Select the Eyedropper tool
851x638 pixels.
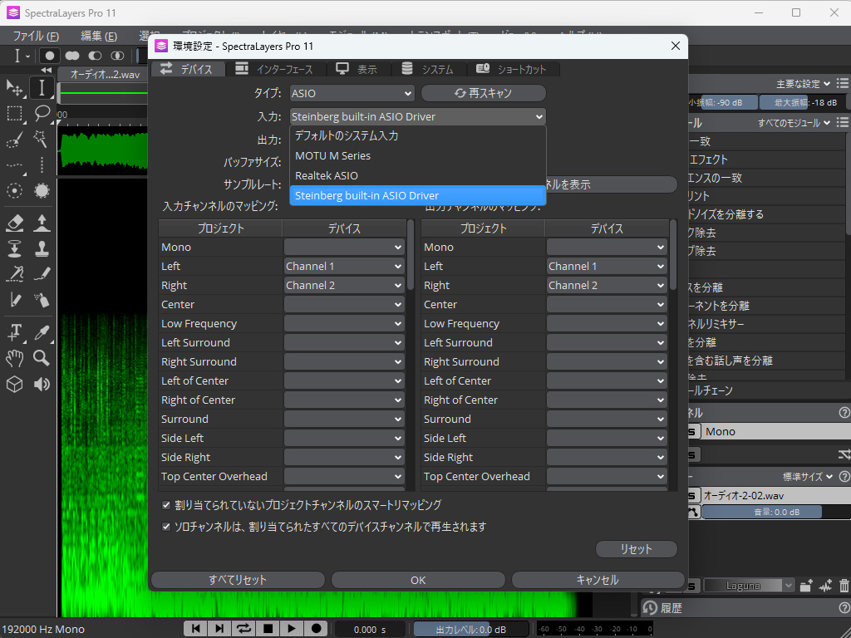pyautogui.click(x=42, y=331)
